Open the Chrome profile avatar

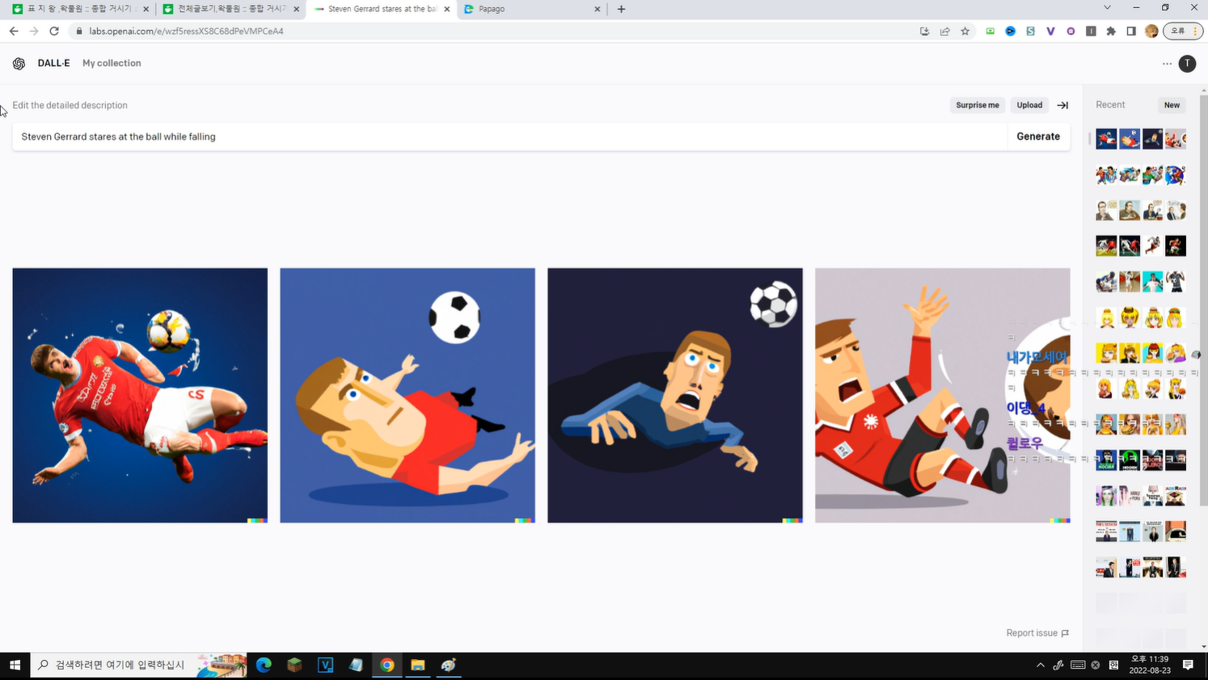[x=1151, y=31]
